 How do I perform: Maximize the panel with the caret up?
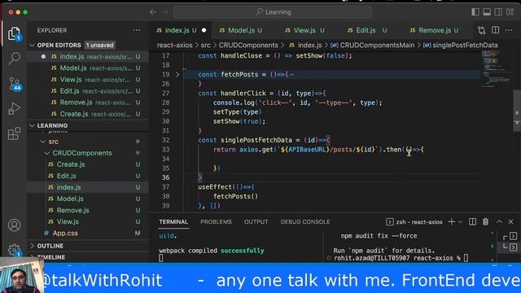pyautogui.click(x=499, y=221)
